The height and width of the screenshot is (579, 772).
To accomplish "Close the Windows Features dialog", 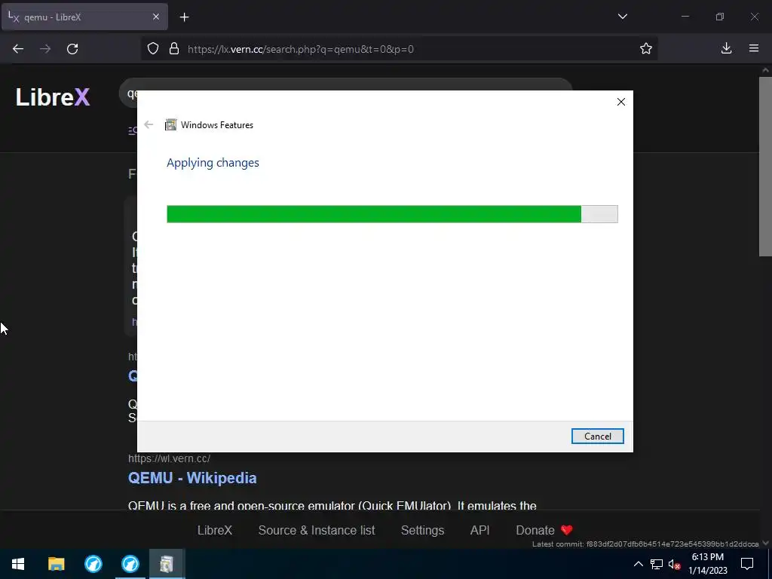I will [x=621, y=102].
